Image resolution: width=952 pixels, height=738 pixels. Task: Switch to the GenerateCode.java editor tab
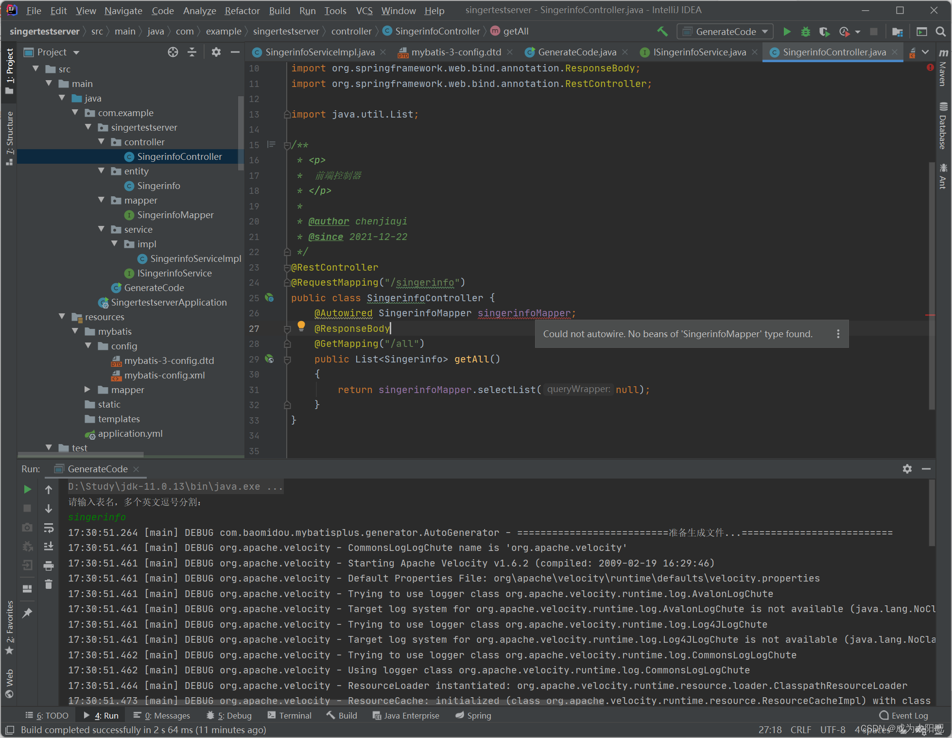[x=576, y=52]
